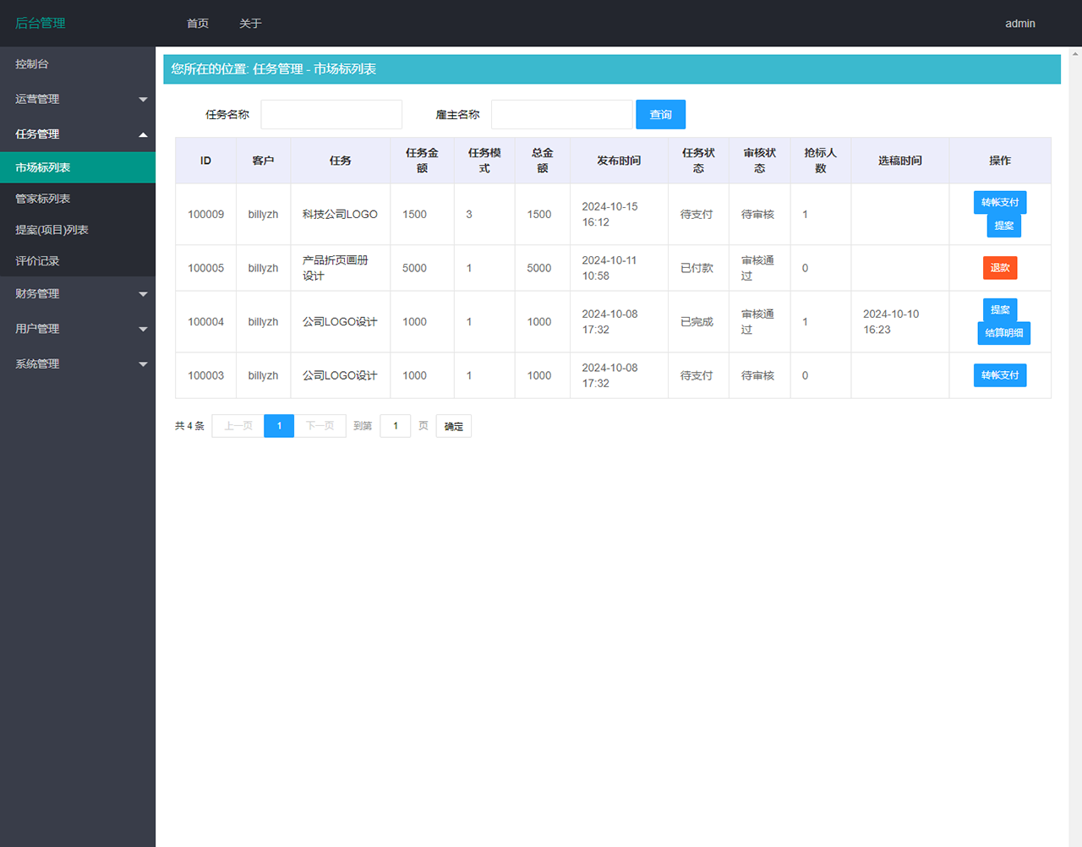Click the 已付款 status cell
Viewport: 1082px width, 847px height.
[x=697, y=268]
